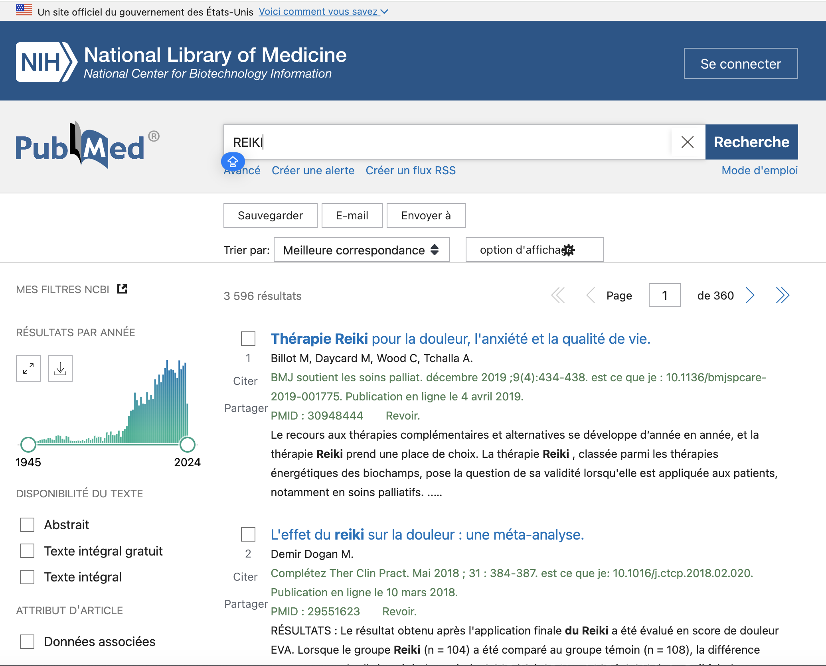
Task: Click Citer for result 1
Action: tap(245, 381)
